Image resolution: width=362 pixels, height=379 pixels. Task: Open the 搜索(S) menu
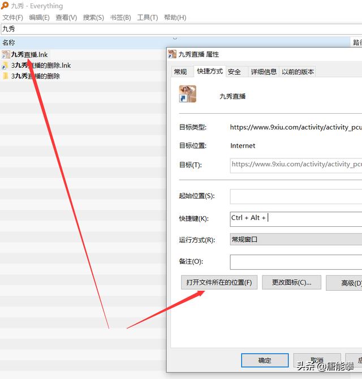pos(93,18)
